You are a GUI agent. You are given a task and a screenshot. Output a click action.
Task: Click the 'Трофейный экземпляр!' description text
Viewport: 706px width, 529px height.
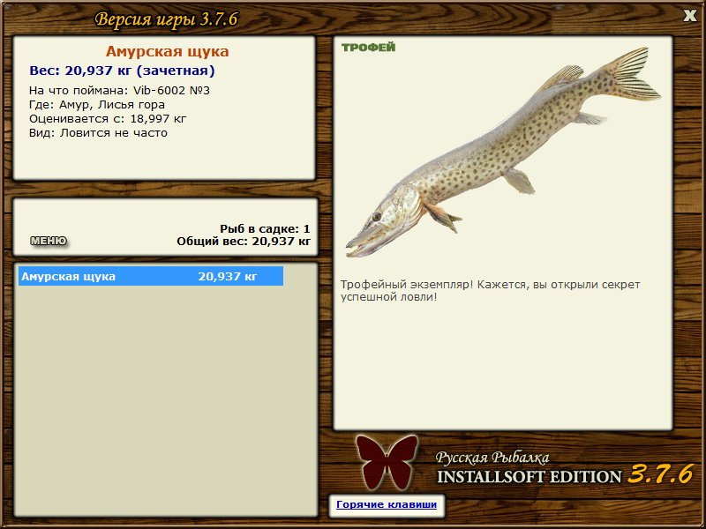pyautogui.click(x=490, y=291)
